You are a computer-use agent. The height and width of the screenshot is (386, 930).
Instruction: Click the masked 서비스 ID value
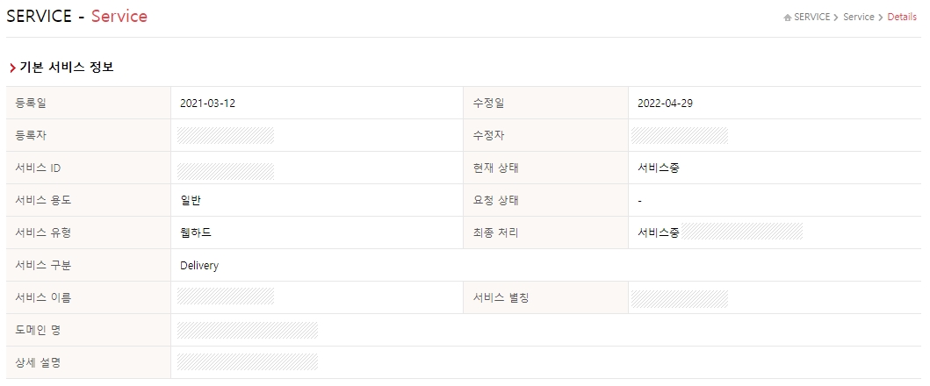click(x=225, y=168)
